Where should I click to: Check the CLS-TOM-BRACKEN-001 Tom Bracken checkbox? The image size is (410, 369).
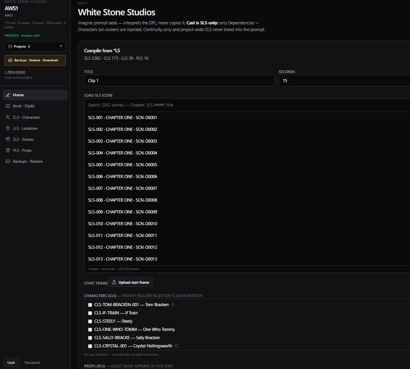pos(90,305)
